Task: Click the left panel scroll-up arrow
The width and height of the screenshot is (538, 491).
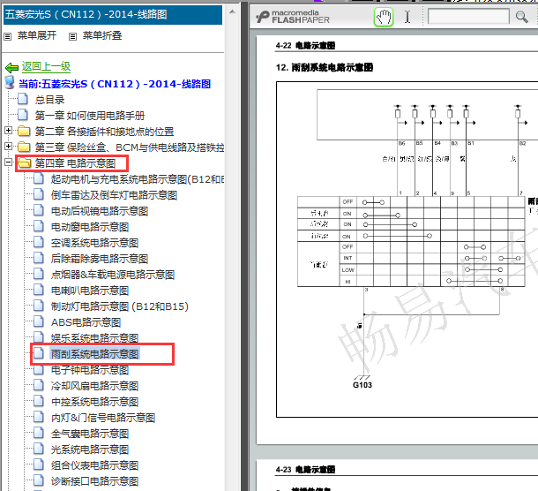Action: click(x=232, y=12)
